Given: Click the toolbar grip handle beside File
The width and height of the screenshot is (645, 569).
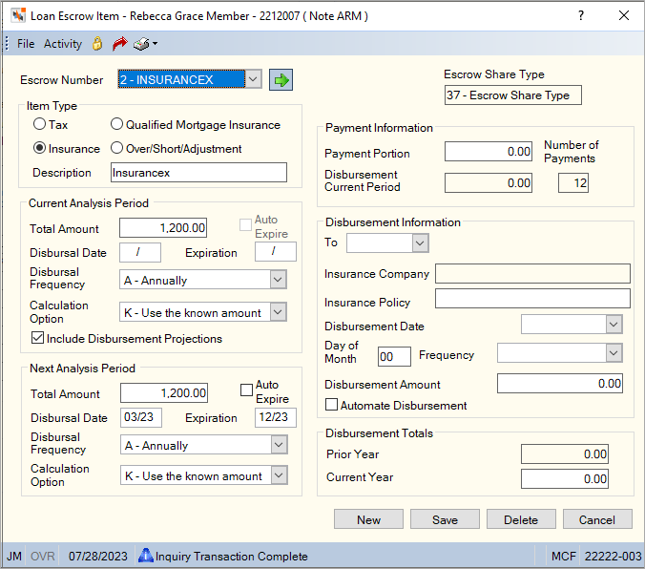Looking at the screenshot, I should click(x=7, y=43).
